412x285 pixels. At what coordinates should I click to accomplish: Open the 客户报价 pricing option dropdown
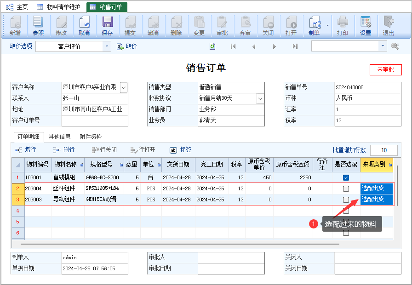[107, 46]
